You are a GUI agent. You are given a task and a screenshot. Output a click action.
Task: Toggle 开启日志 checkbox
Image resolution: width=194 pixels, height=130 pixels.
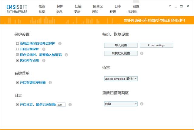coord(18,104)
